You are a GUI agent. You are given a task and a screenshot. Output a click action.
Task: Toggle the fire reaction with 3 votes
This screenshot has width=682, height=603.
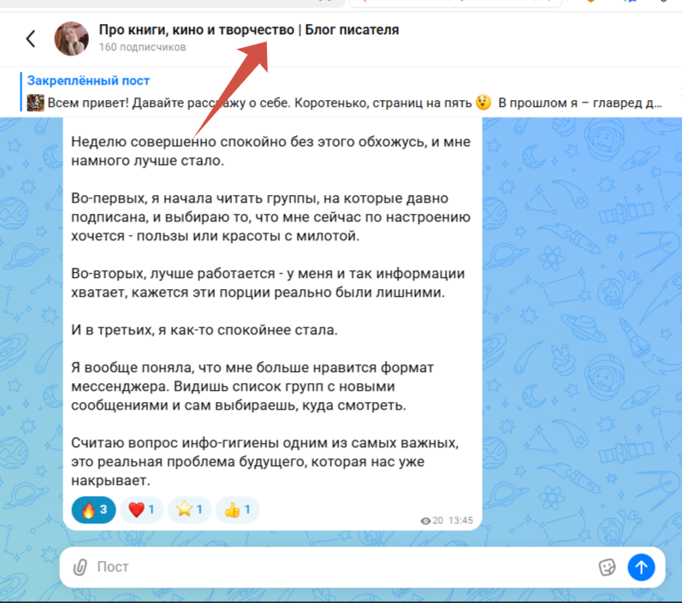93,510
